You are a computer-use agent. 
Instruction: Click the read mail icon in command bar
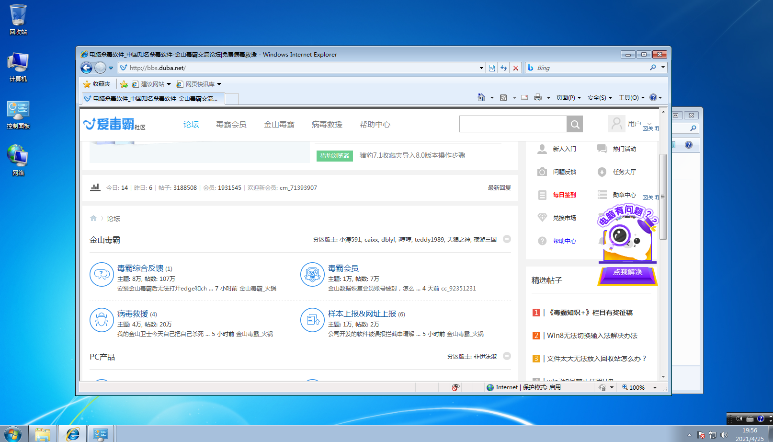coord(524,97)
